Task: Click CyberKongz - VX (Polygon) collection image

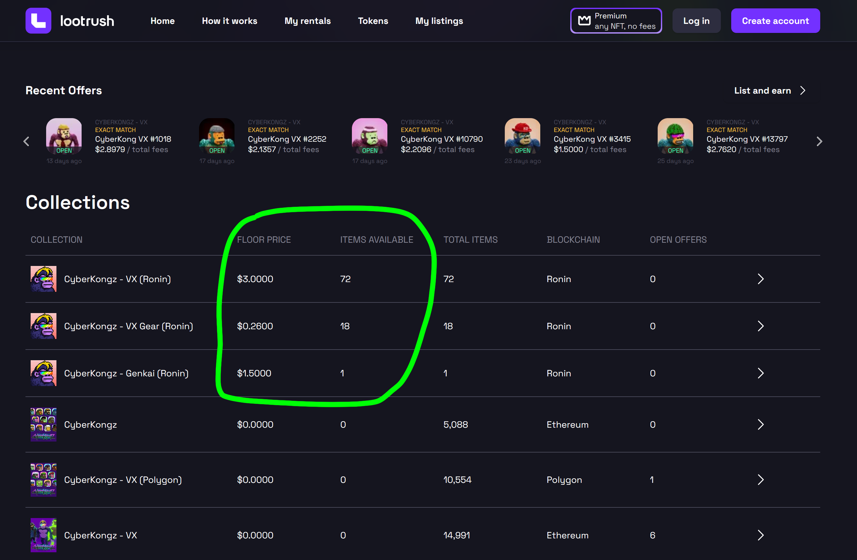Action: tap(44, 480)
